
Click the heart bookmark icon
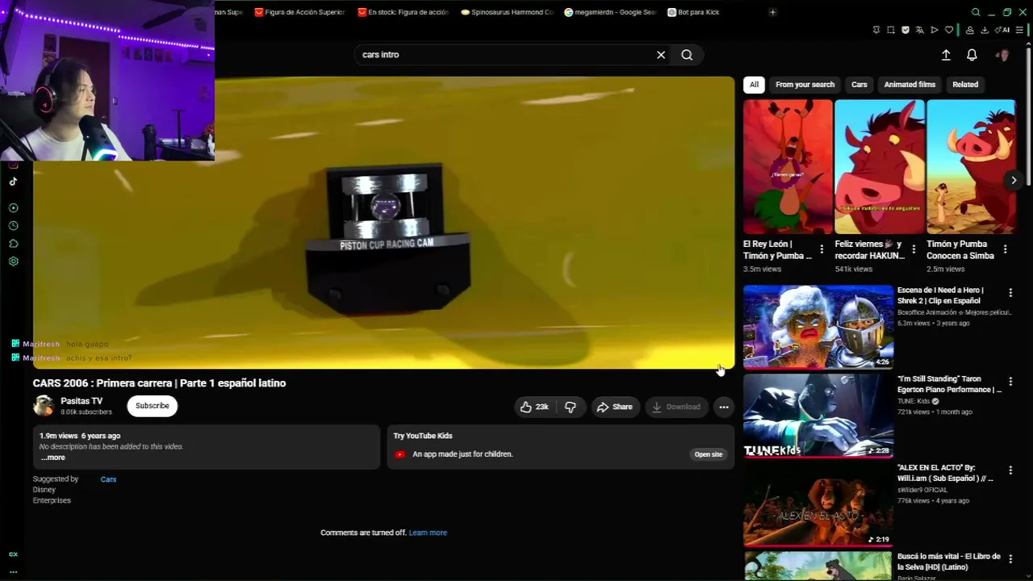click(x=949, y=30)
